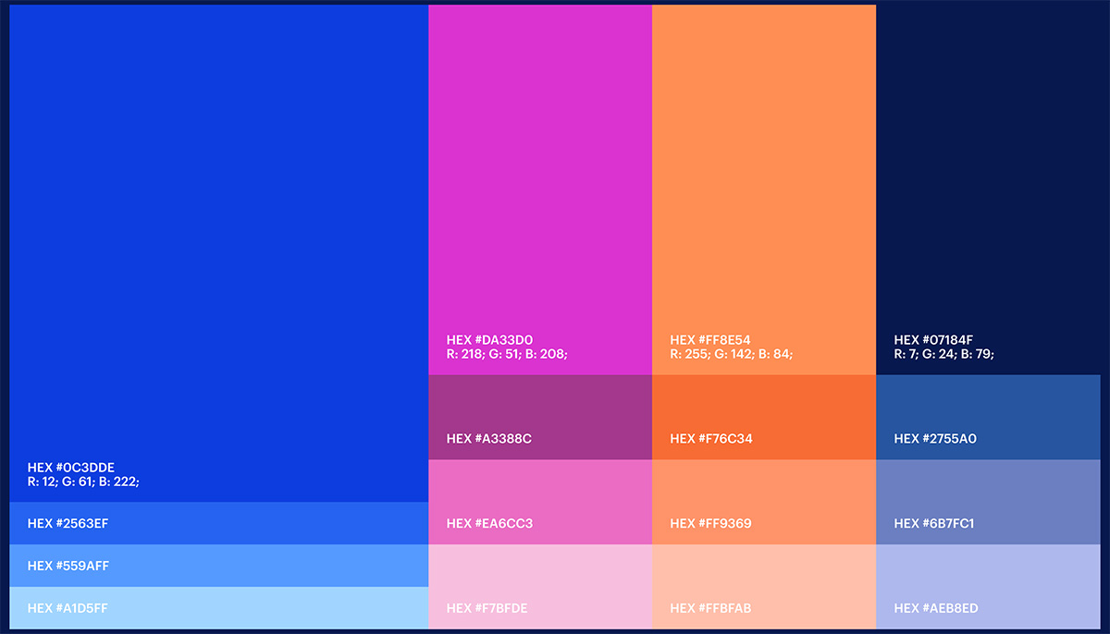Pick the #2755A0 blue swatch
Screen dimensions: 1110x634
[988, 417]
